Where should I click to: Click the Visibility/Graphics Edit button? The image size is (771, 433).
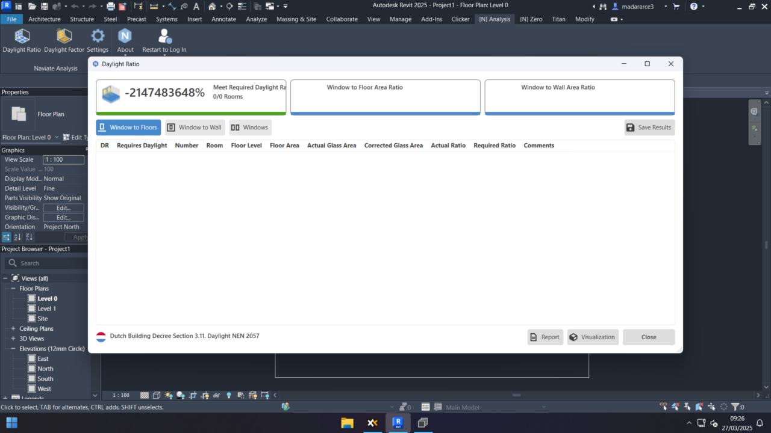pyautogui.click(x=63, y=208)
